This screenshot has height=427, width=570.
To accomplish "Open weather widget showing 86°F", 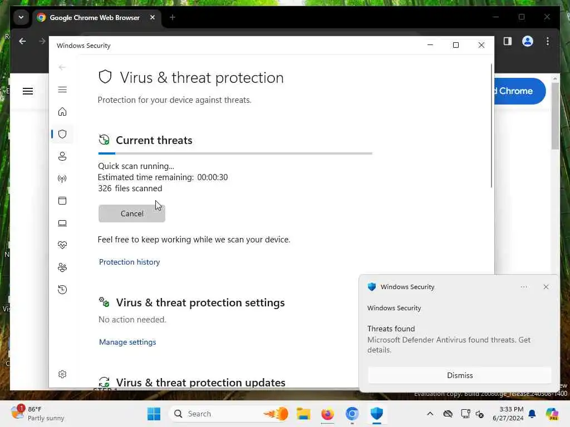I will (x=37, y=413).
